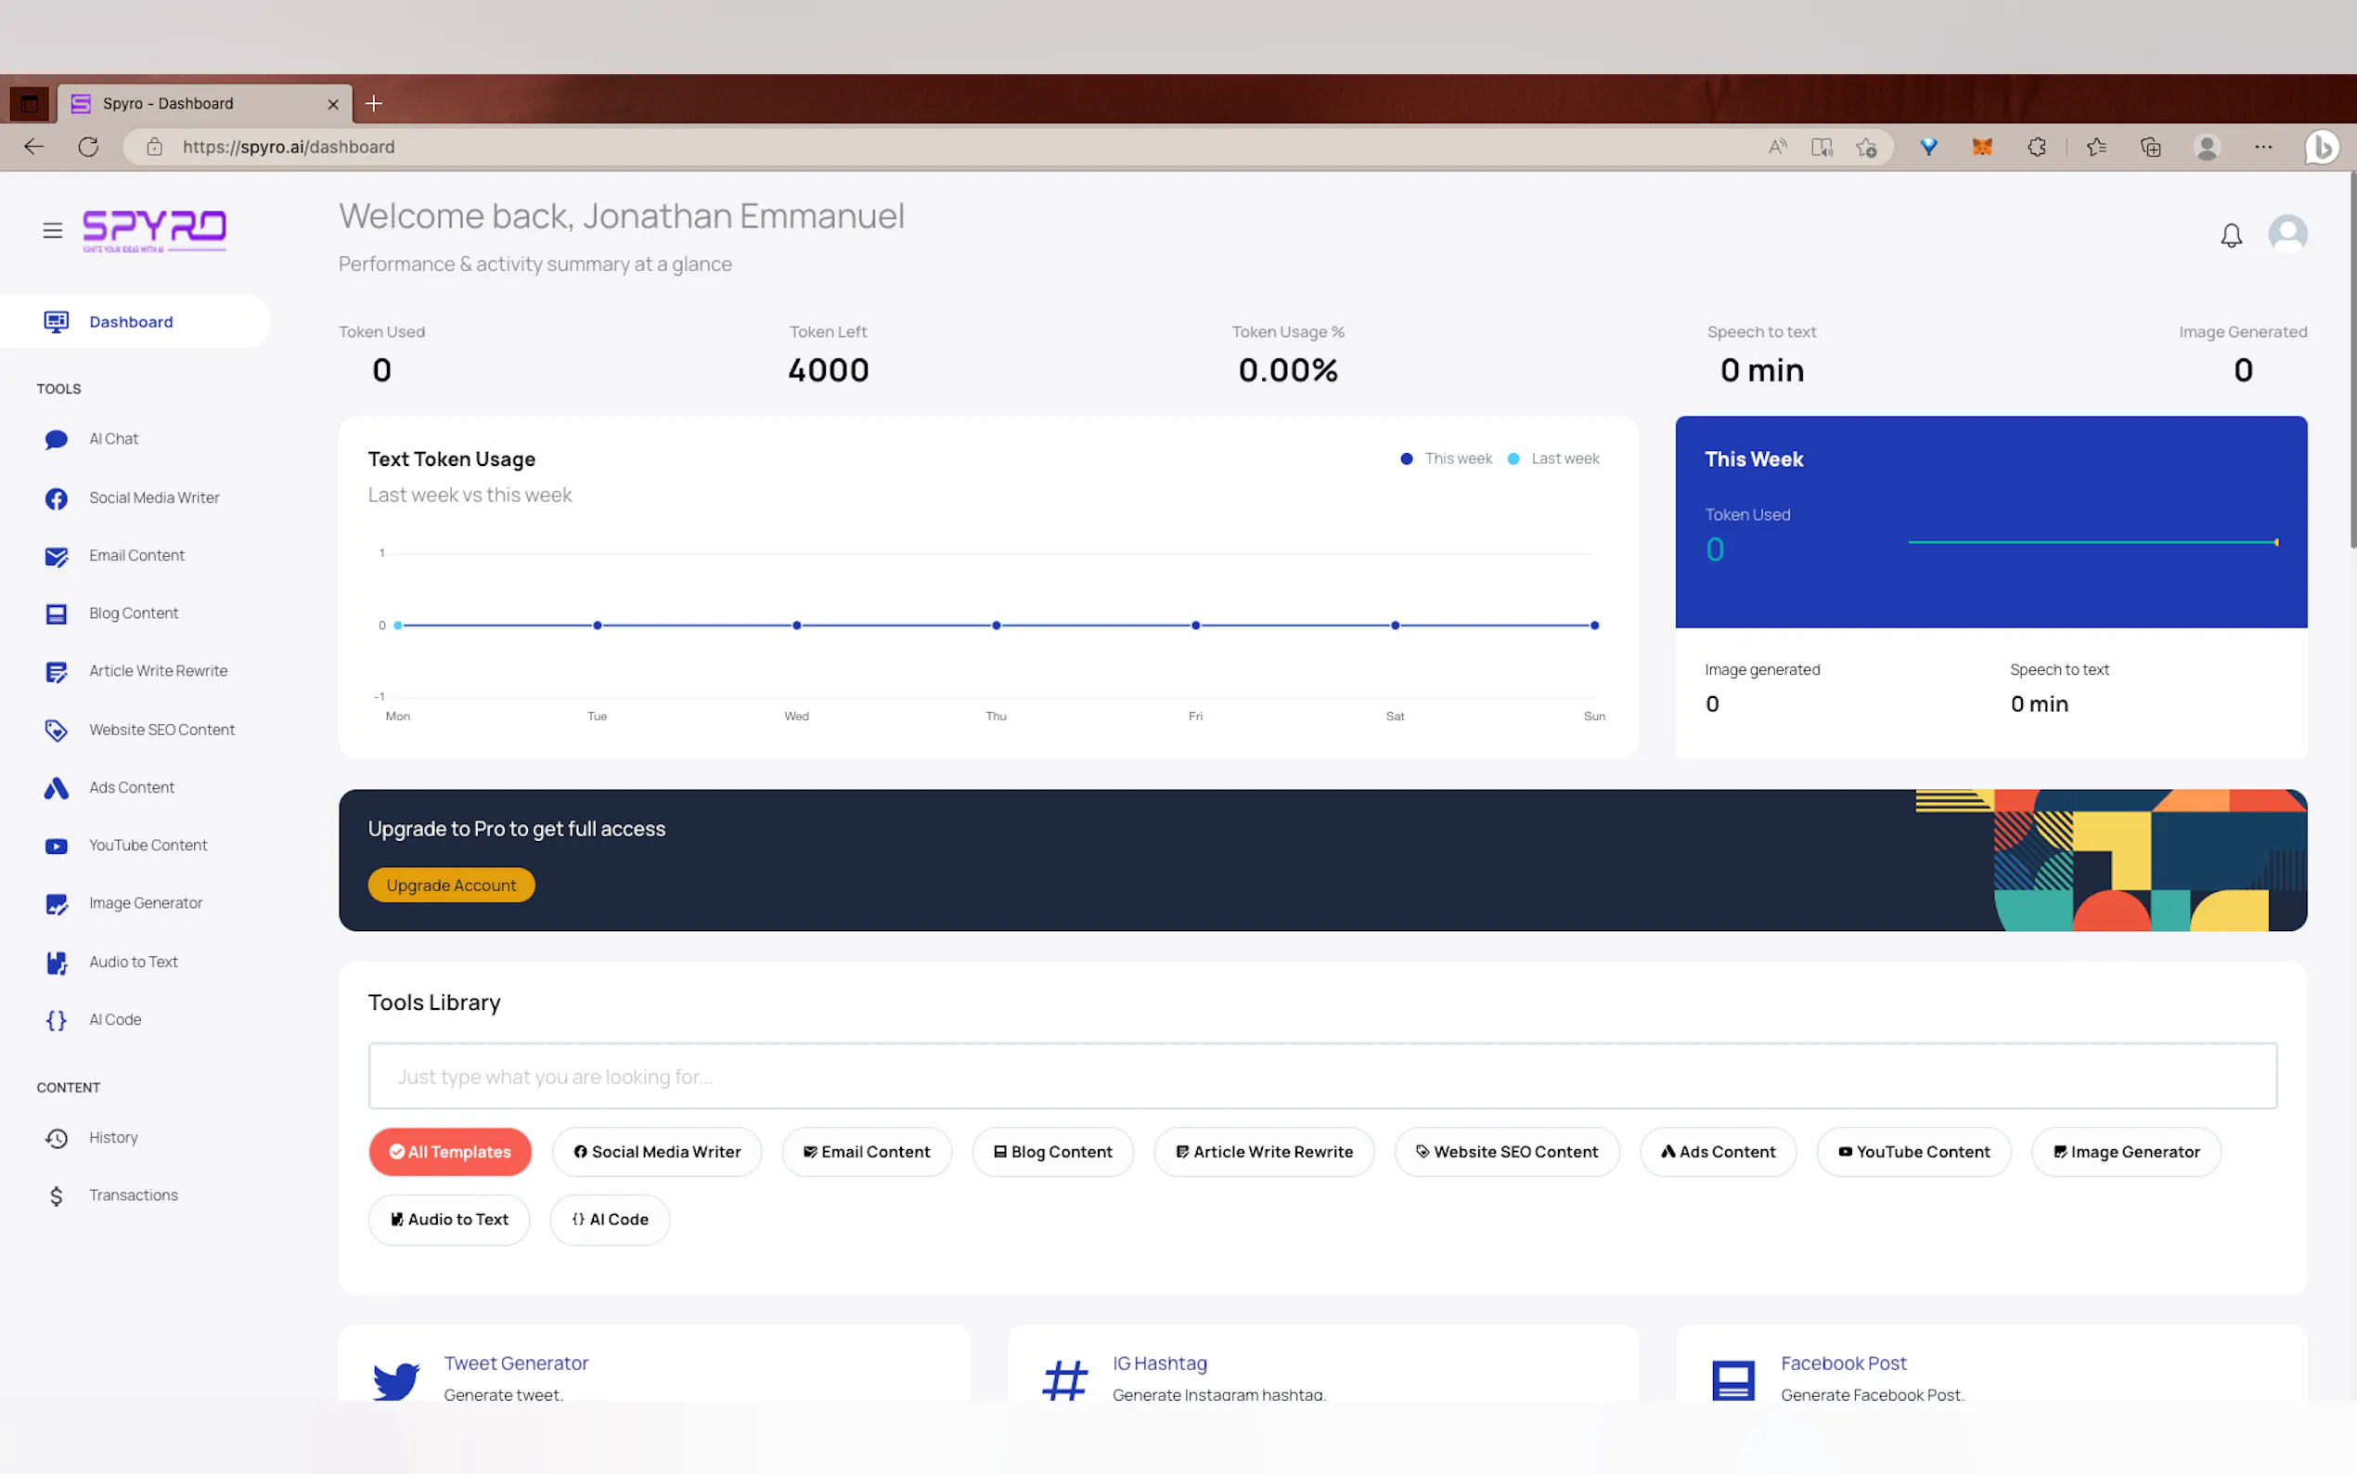Viewport: 2357px width, 1474px height.
Task: Toggle This week chart legend series
Action: pyautogui.click(x=1456, y=459)
